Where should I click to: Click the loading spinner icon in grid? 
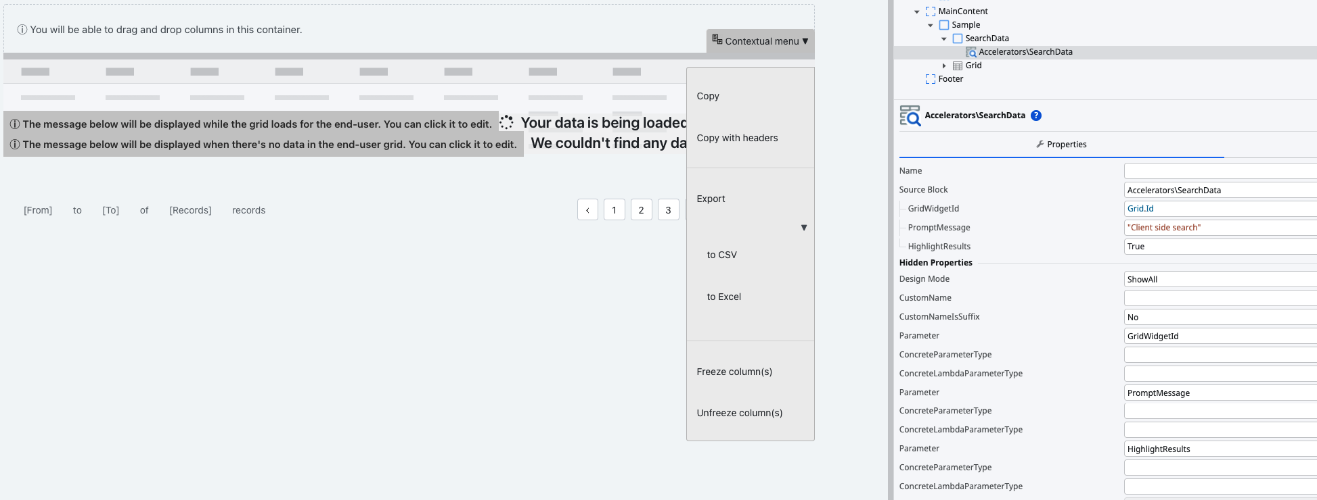(506, 122)
